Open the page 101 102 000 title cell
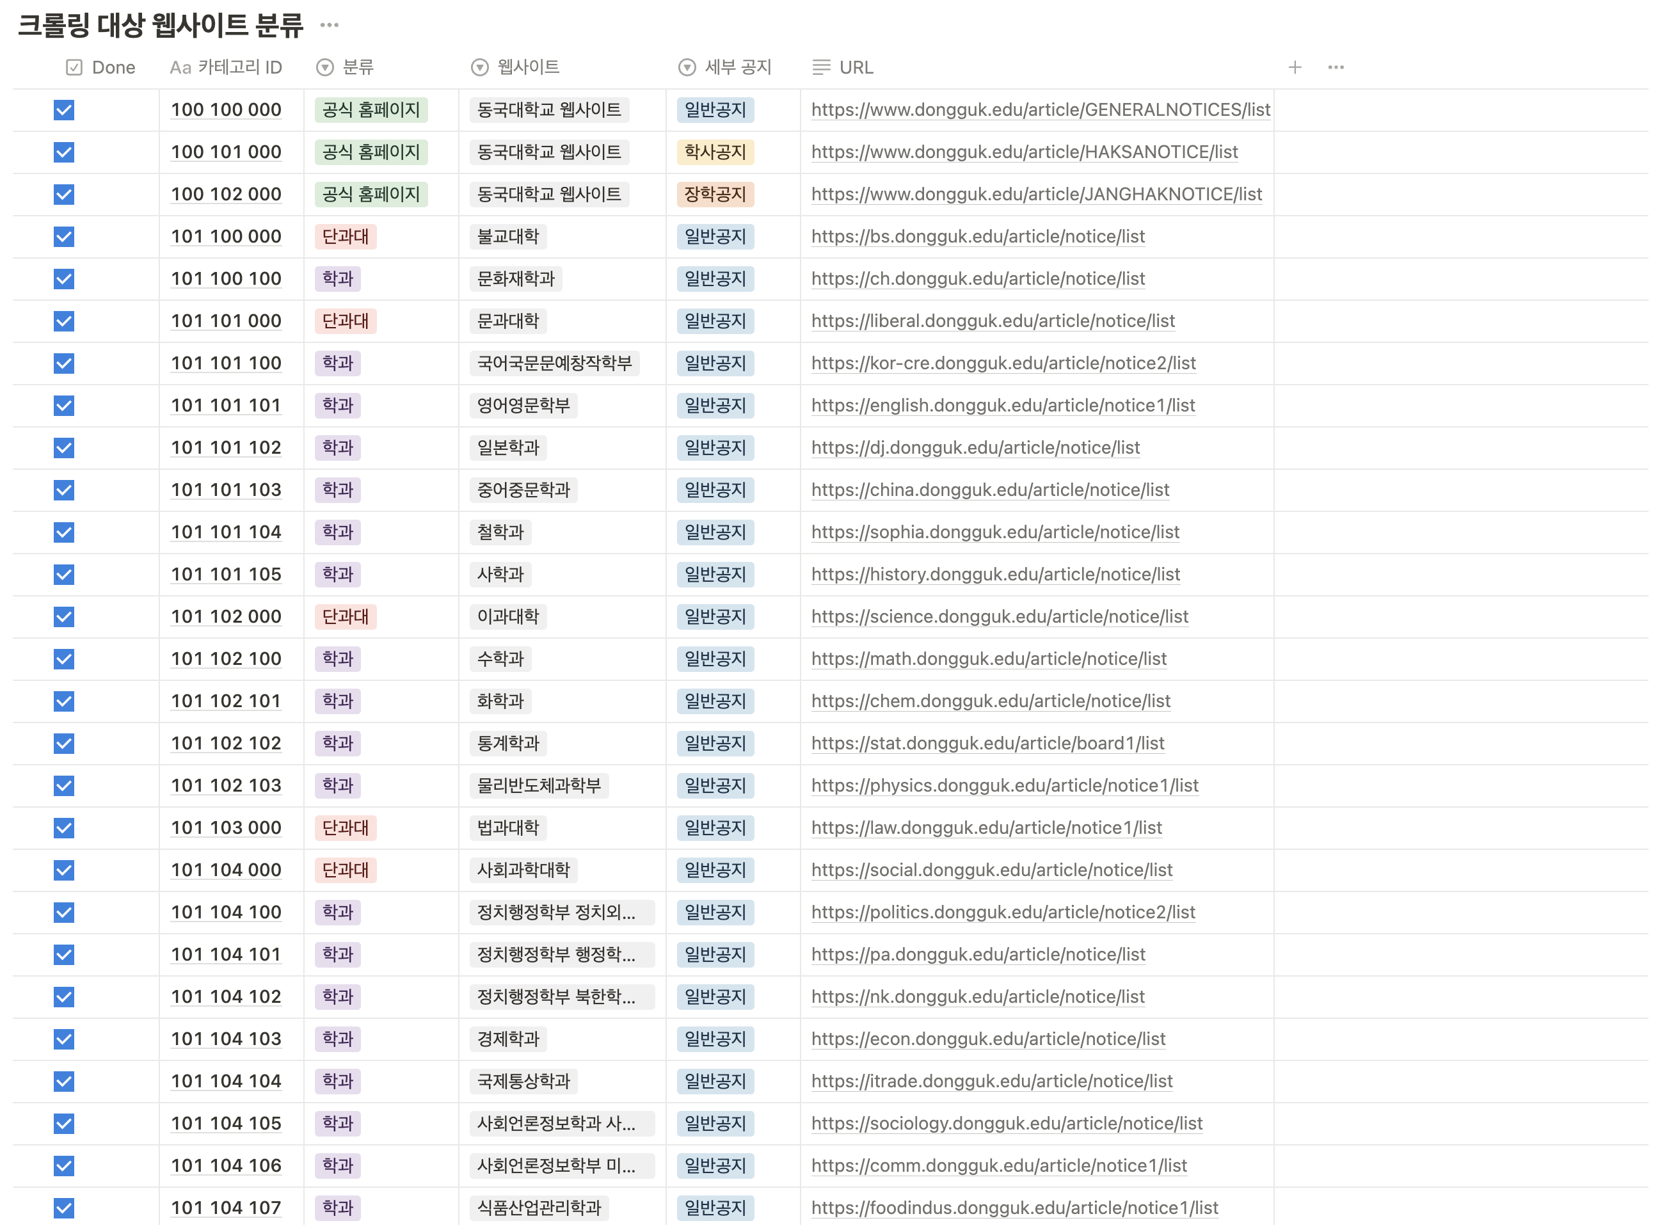This screenshot has height=1230, width=1660. [x=225, y=616]
